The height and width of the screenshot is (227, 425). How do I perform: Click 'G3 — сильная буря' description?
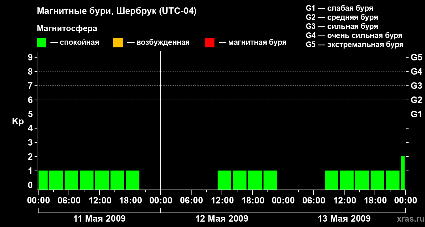(342, 26)
